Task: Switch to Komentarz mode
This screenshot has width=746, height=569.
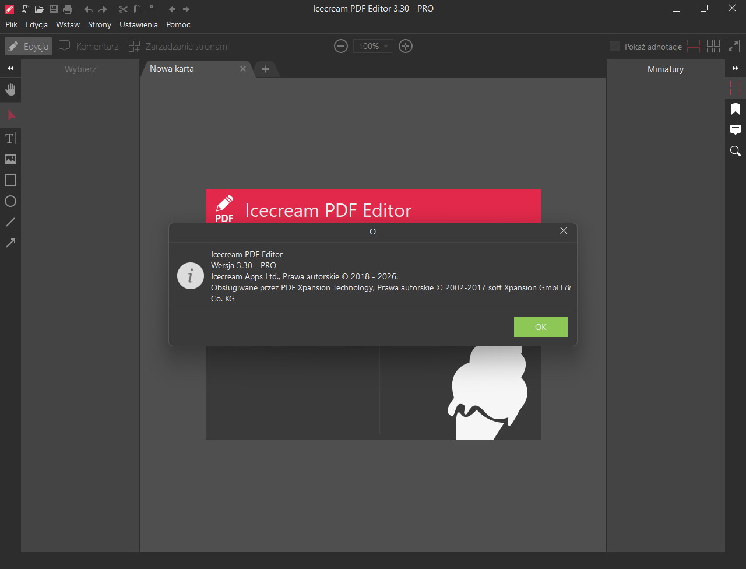Action: coord(89,46)
